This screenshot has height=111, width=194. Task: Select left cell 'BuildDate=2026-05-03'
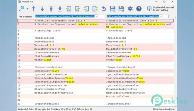[70, 49]
